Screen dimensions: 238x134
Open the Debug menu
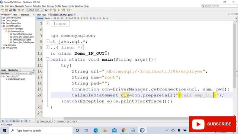pyautogui.click(x=50, y=6)
